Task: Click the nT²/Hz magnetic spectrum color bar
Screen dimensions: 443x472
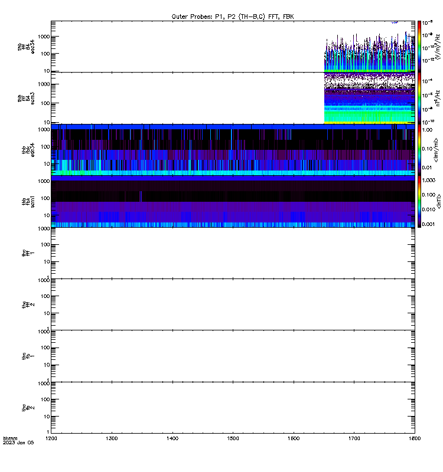Action: pos(419,98)
